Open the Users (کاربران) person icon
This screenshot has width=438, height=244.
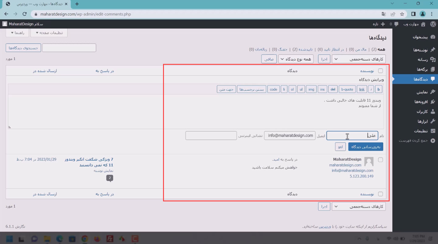pyautogui.click(x=433, y=112)
